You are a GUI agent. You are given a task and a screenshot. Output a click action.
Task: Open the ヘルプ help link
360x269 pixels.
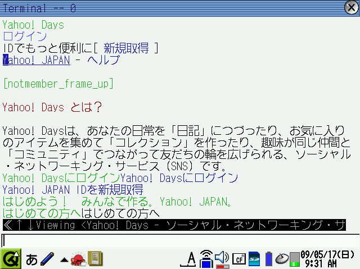tap(103, 60)
